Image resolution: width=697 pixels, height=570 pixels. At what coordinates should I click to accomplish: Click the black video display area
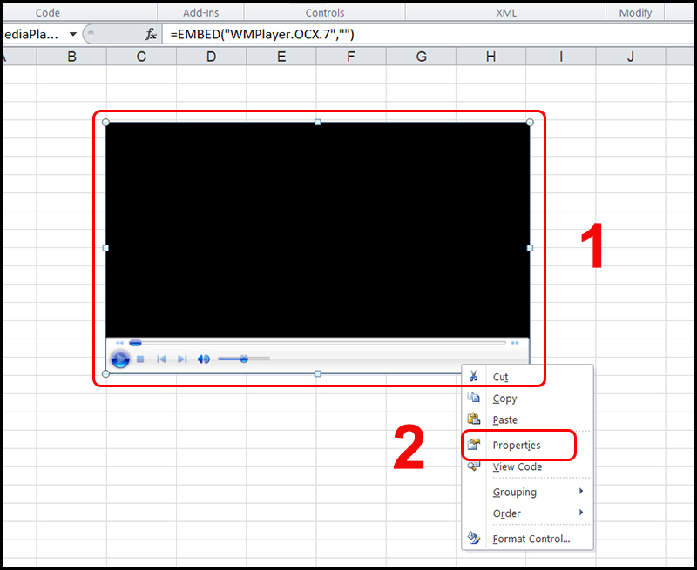pyautogui.click(x=317, y=230)
